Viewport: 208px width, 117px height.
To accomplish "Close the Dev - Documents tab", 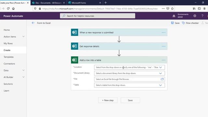I will tap(64, 3).
